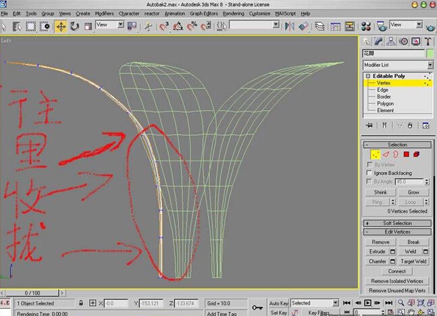Activate the Rotate tool
This screenshot has width=437, height=316.
(x=74, y=26)
